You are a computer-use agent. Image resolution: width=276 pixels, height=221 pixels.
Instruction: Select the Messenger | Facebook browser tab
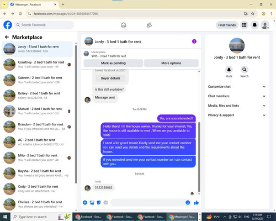click(x=34, y=4)
